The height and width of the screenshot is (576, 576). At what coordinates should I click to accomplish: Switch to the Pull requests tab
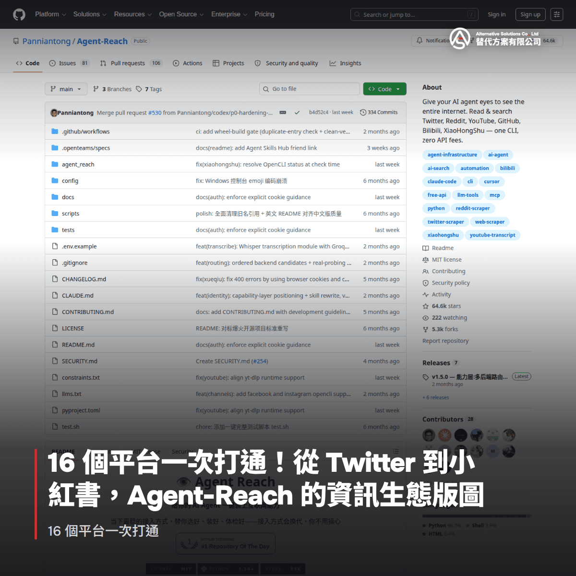click(131, 63)
